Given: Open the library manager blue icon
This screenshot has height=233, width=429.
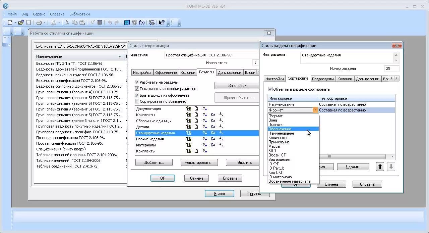Looking at the screenshot, I should [x=127, y=22].
